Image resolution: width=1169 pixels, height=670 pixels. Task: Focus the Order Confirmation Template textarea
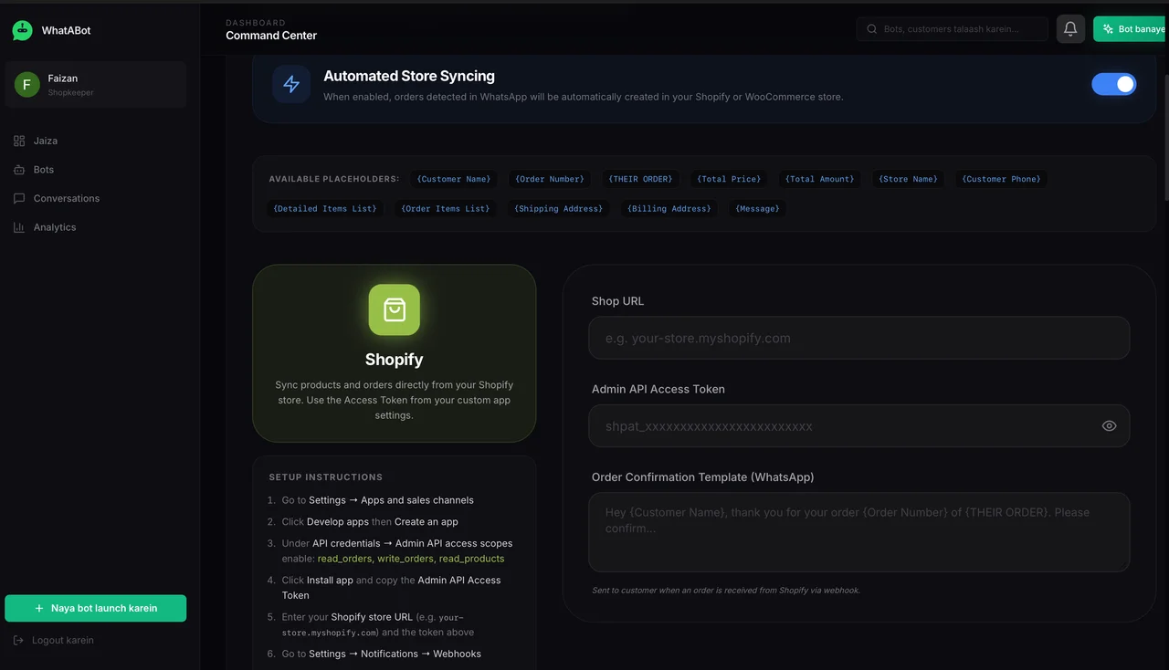tap(859, 532)
